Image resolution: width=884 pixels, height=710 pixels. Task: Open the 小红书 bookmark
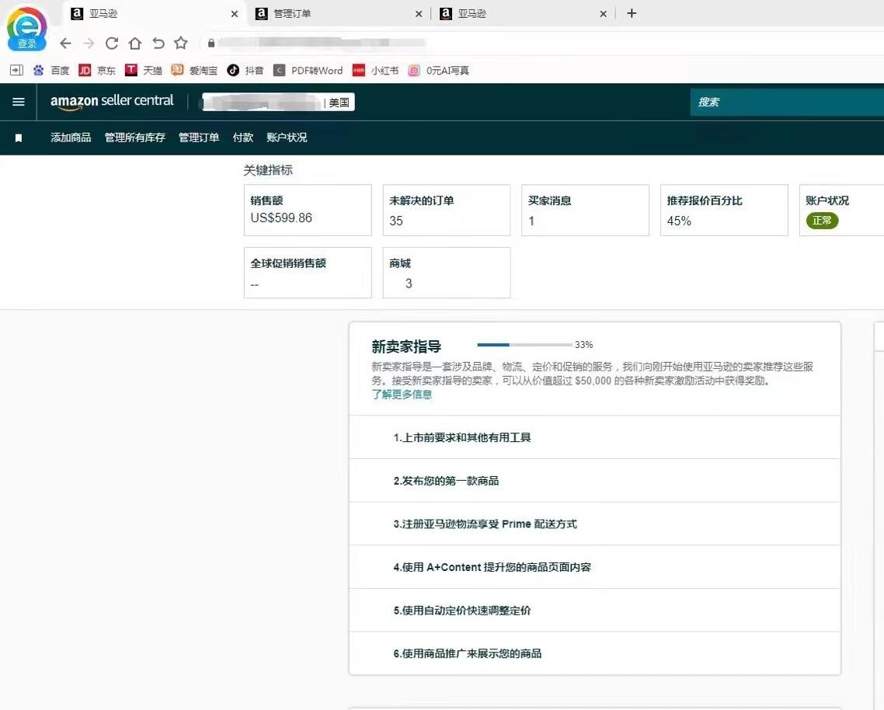coord(375,70)
